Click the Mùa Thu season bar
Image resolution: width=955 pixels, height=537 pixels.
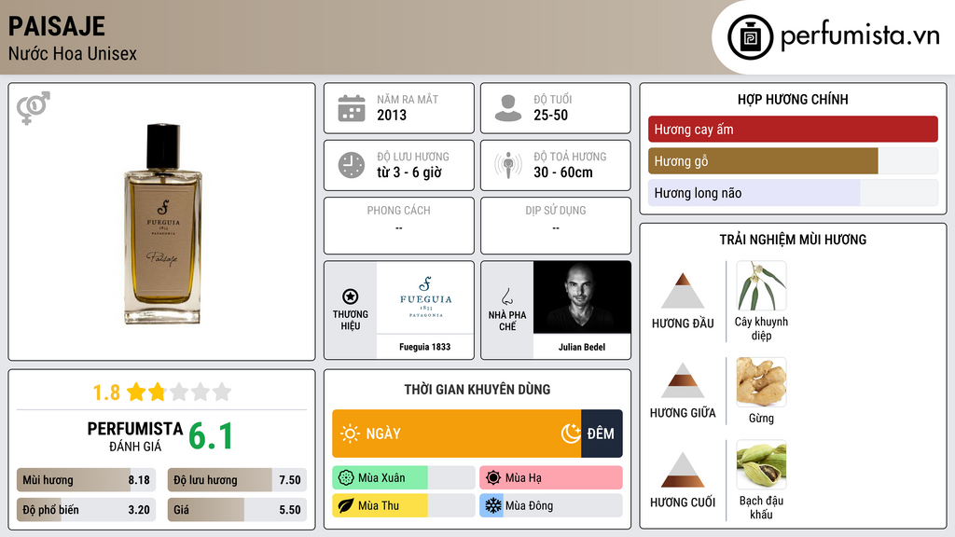click(404, 505)
